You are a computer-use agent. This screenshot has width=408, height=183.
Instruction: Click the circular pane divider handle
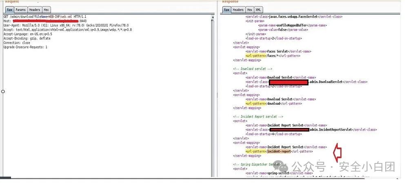point(3,91)
